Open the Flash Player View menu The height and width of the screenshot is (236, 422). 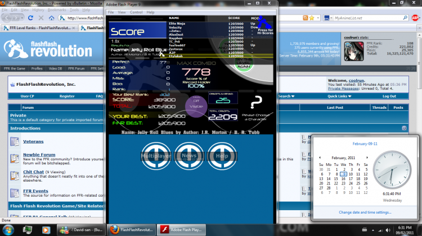pos(122,12)
